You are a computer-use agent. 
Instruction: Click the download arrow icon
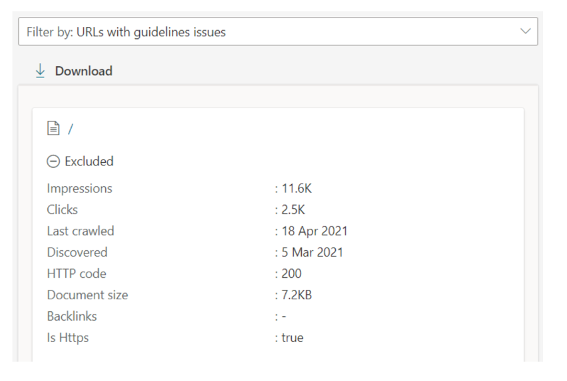coord(40,71)
